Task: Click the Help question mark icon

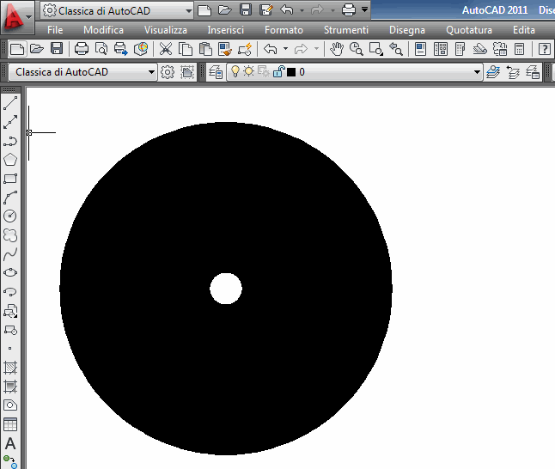Action: coord(545,49)
